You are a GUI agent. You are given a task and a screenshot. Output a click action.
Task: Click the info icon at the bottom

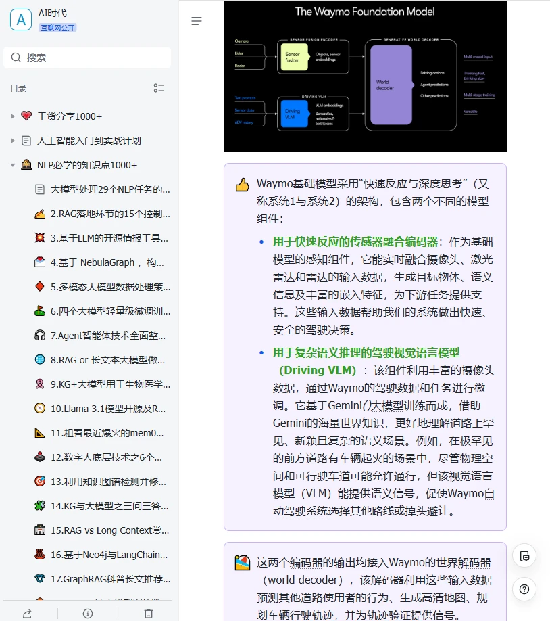tap(88, 614)
